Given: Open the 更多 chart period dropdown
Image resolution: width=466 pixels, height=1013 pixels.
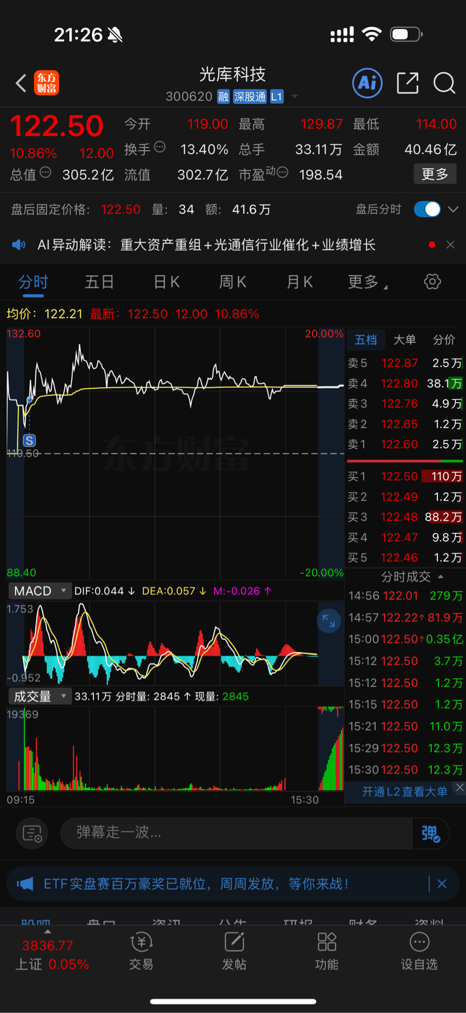Looking at the screenshot, I should click(x=368, y=282).
